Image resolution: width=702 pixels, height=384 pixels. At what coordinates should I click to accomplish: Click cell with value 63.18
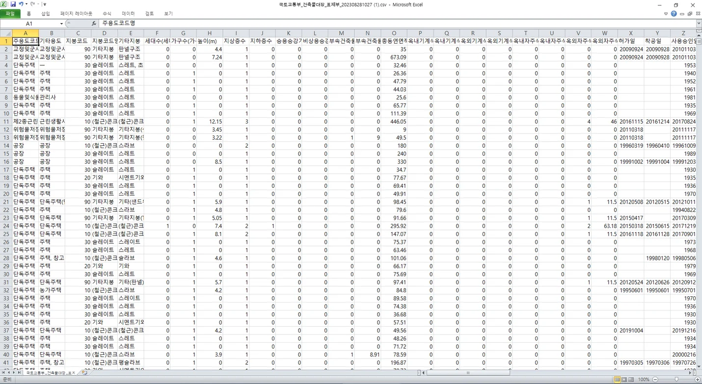pyautogui.click(x=605, y=226)
